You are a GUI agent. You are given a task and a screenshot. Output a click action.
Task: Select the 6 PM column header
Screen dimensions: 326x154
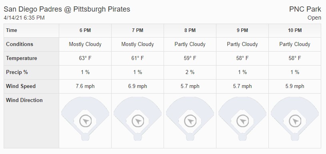(x=85, y=30)
